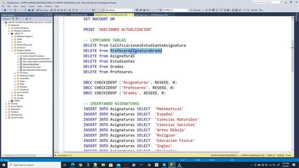Open Skype from taskbar
The image size is (299, 168).
164,165
